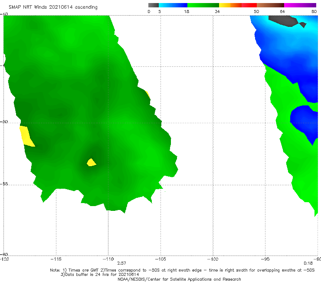Click the latitude label '-55' on the left axis
This screenshot has height=282, width=321.
[4, 184]
